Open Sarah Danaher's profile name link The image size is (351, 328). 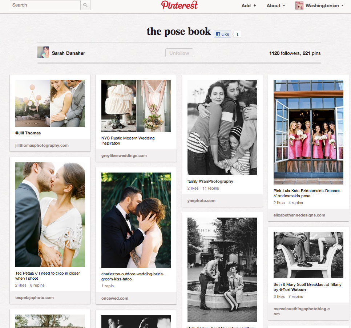(69, 53)
